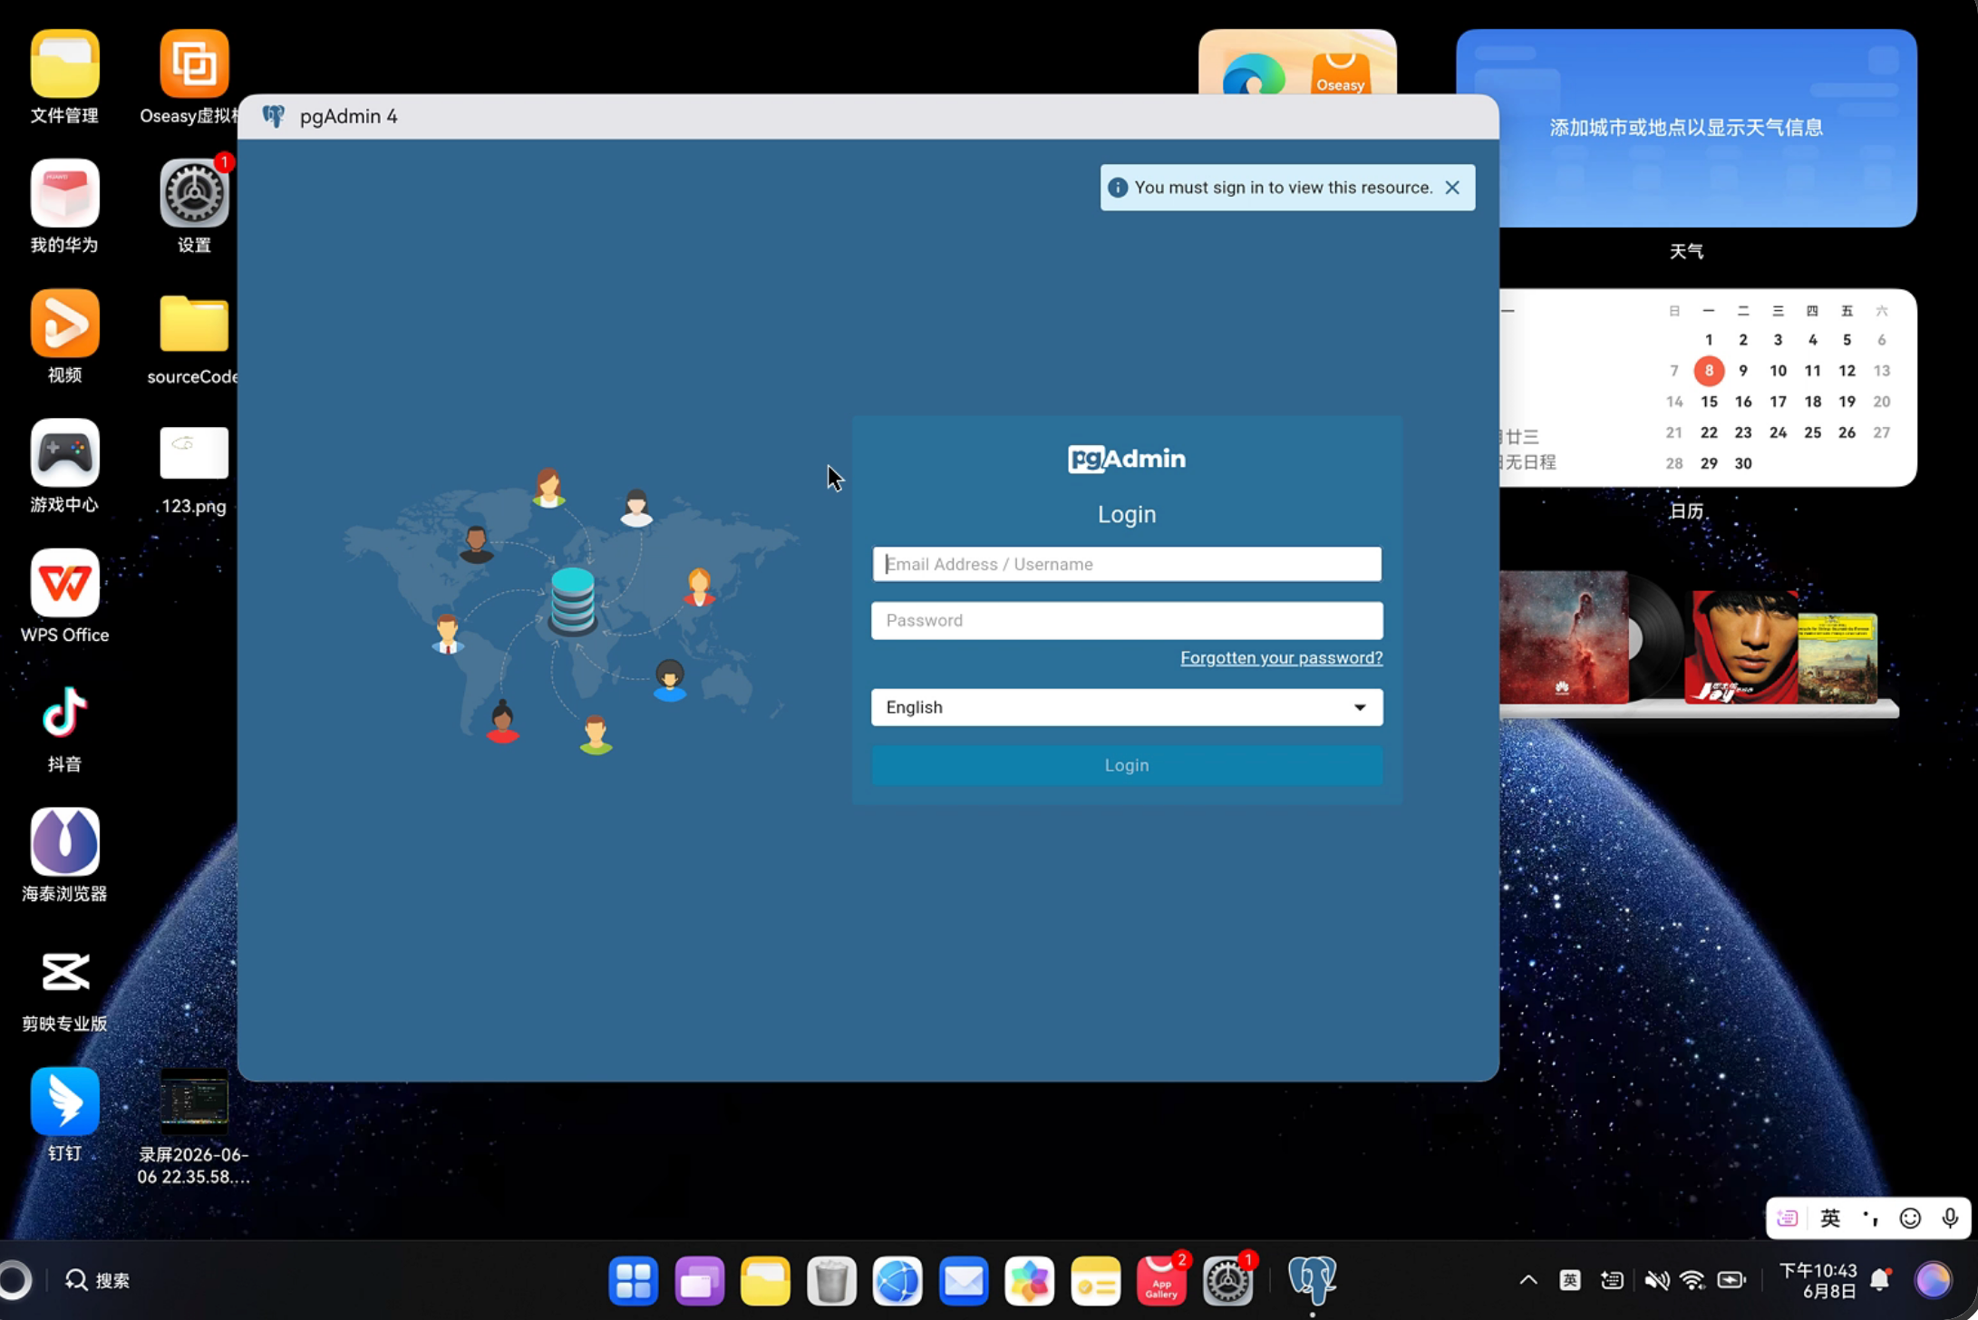This screenshot has width=1978, height=1320.
Task: Select the sourceCode desktop folder
Action: point(194,323)
